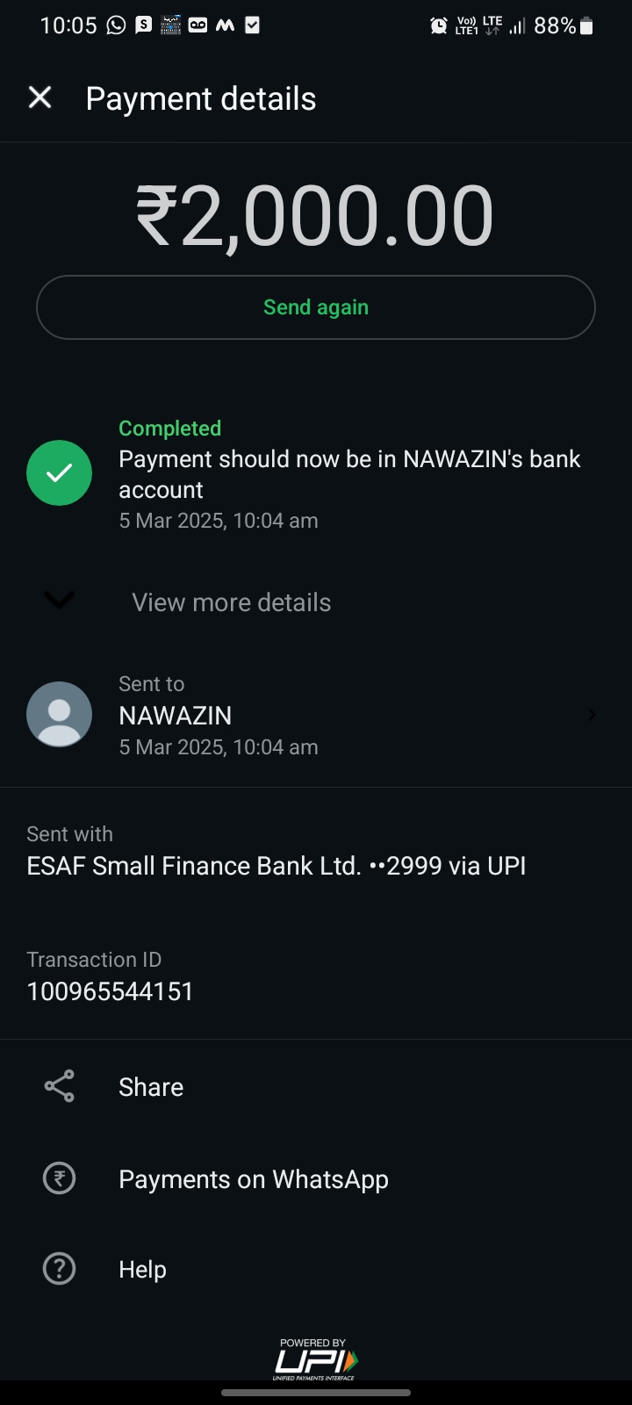Tap the WhatsApp notification icon in status bar
The image size is (632, 1405).
116,25
